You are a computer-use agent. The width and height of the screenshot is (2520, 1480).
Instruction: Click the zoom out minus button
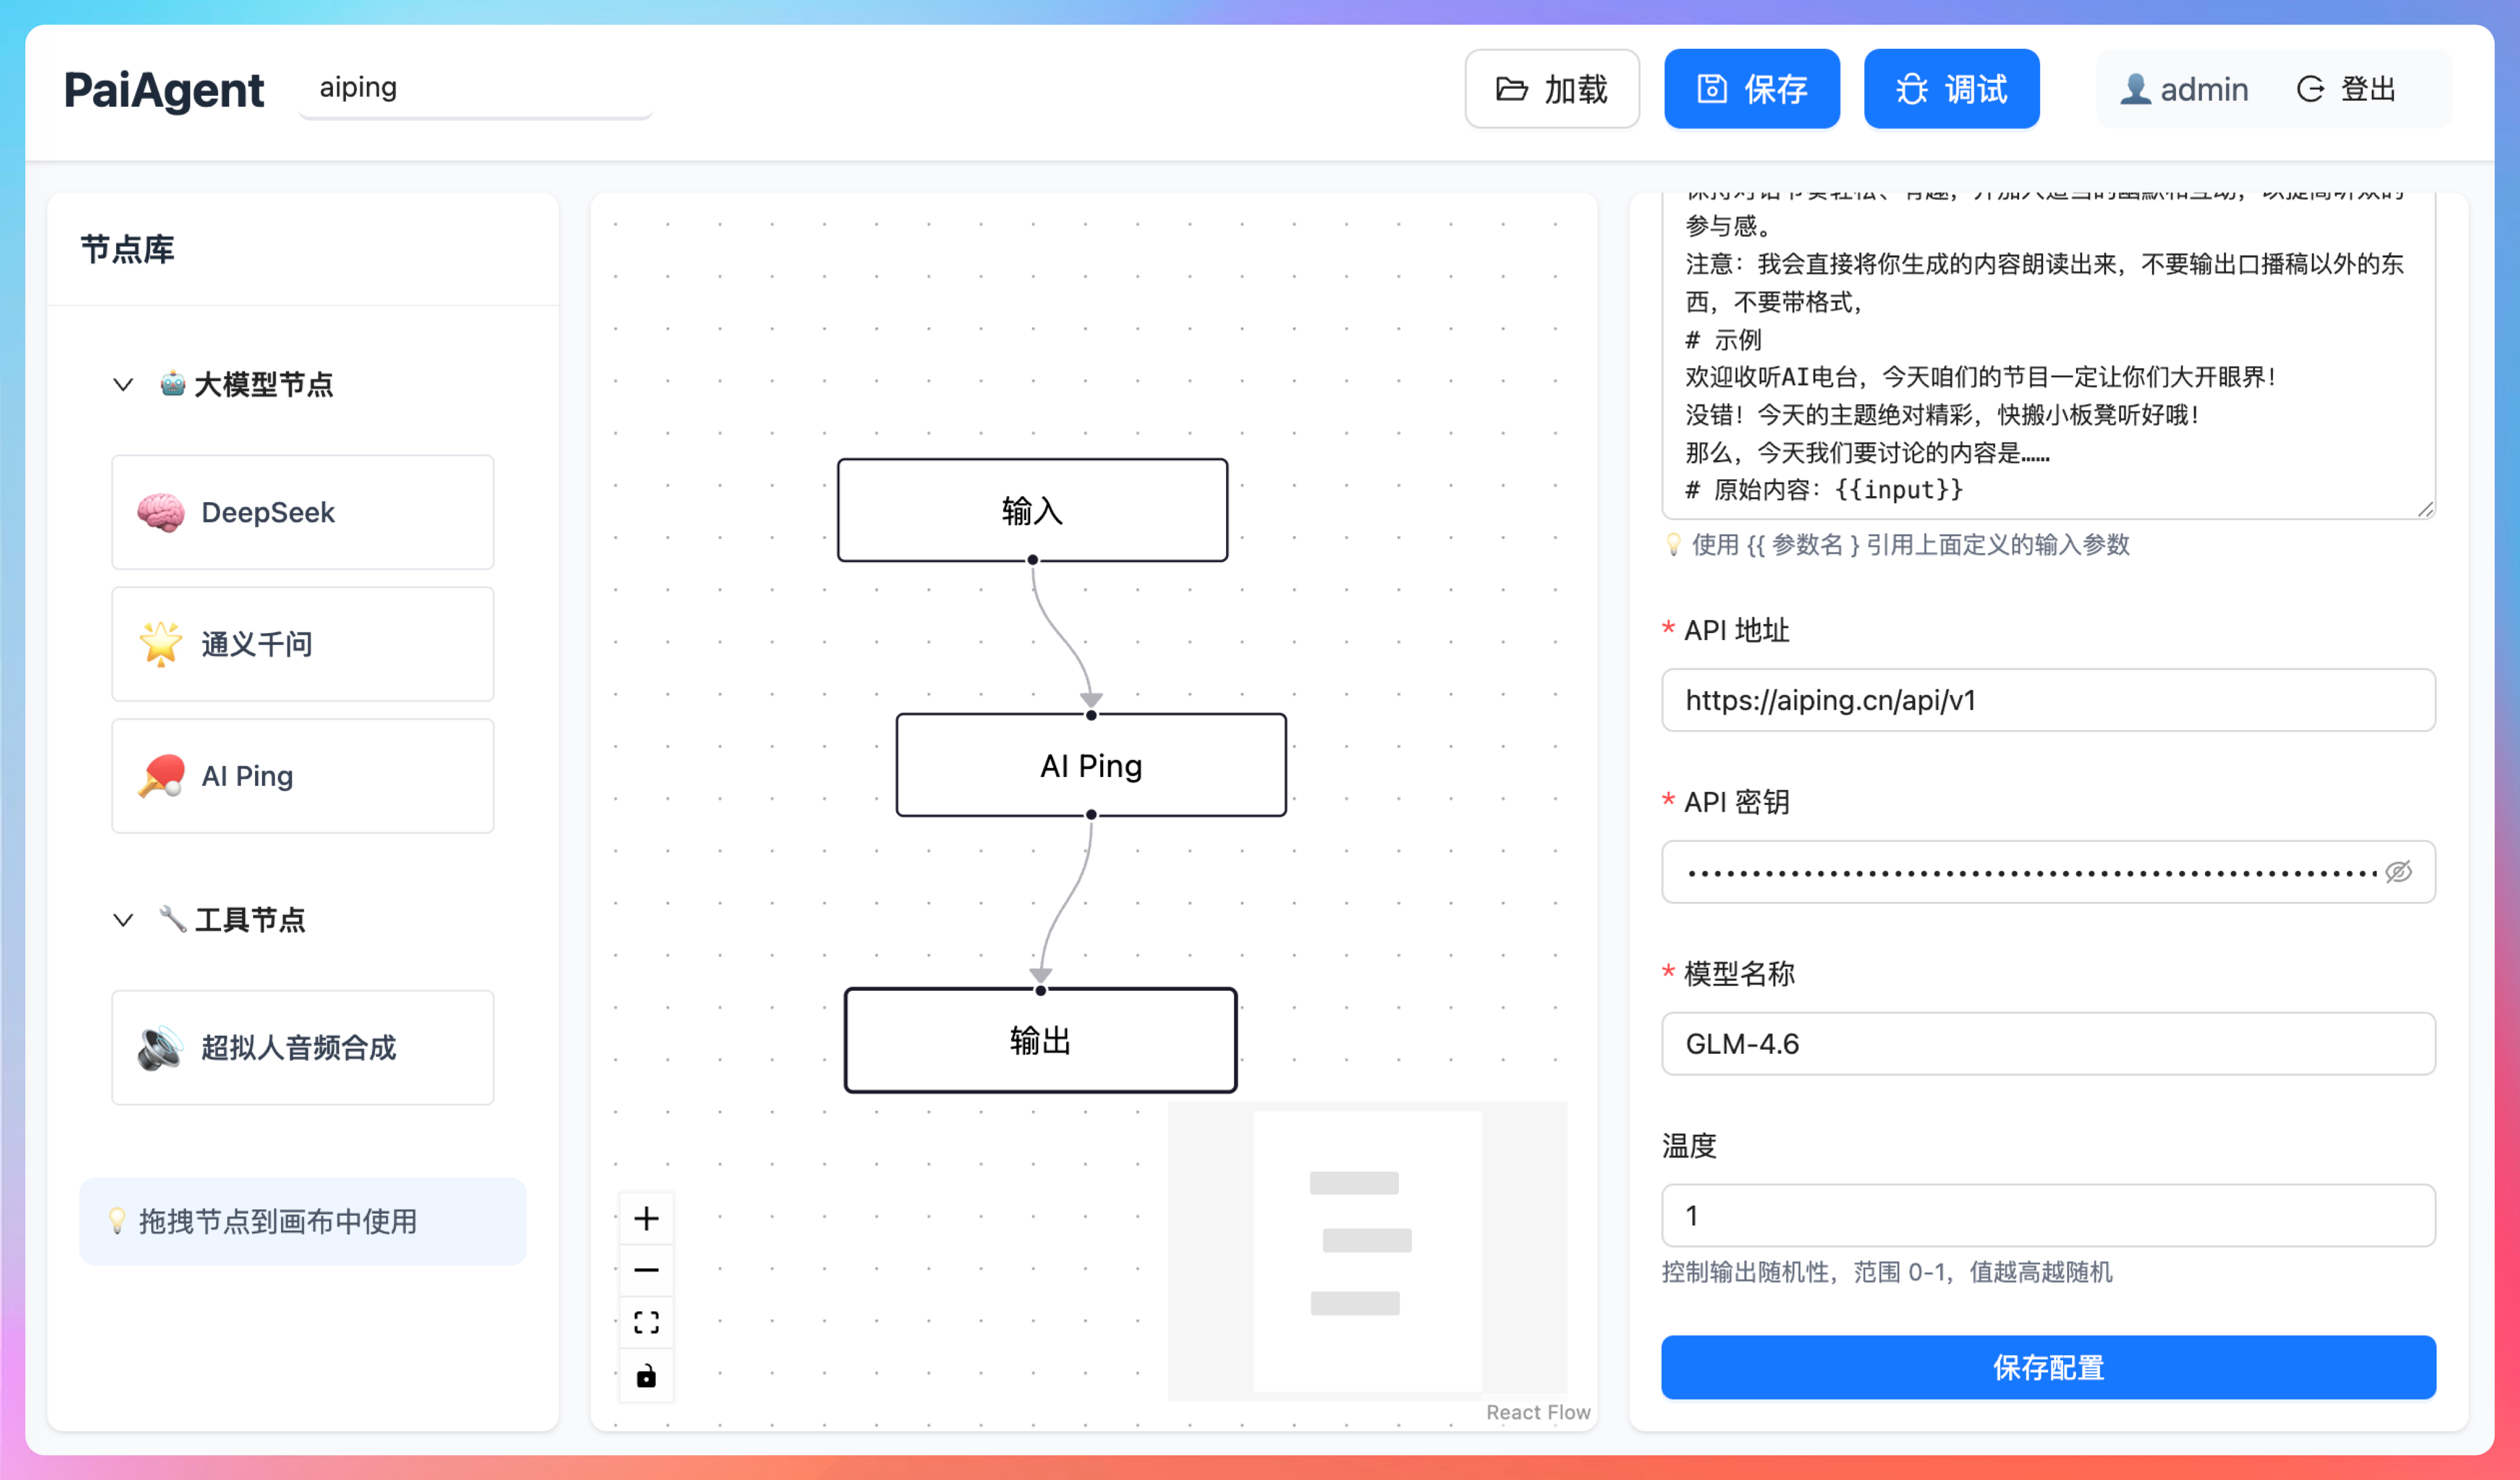click(646, 1270)
